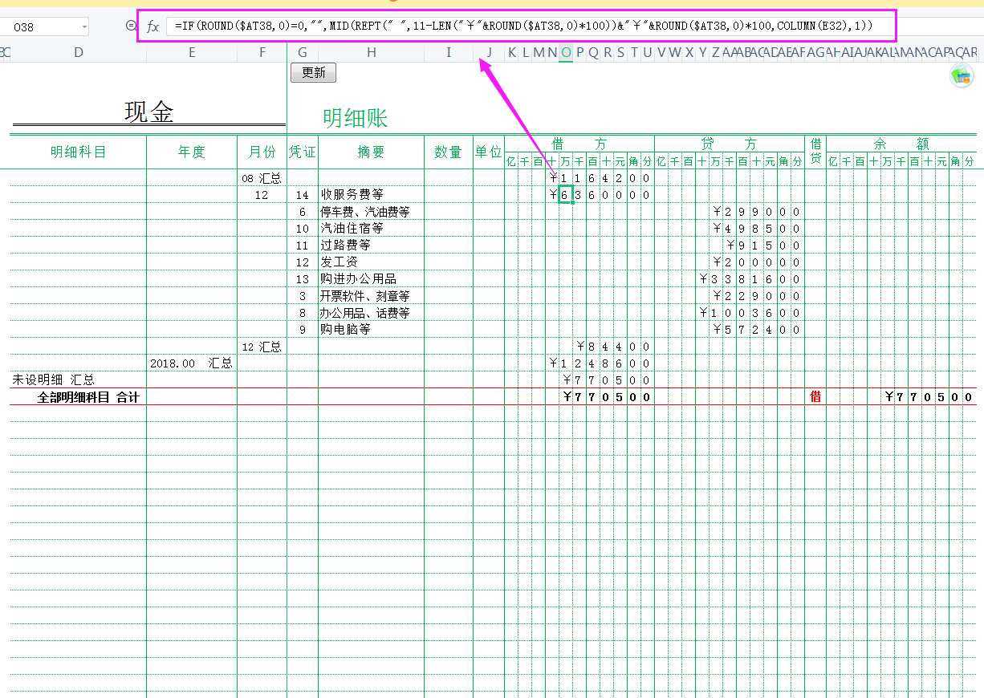Click the 开票软件、刻章等 summary cell
Image resolution: width=984 pixels, height=698 pixels.
(x=372, y=296)
